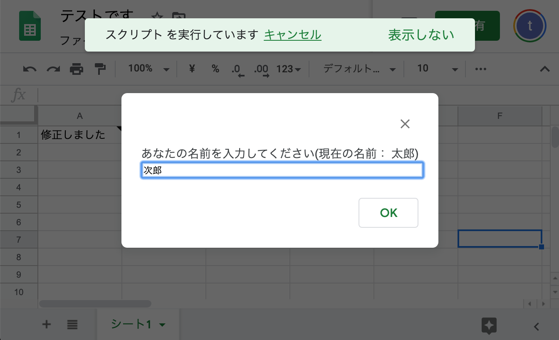
Task: Open the zoom level dropdown showing 100%
Action: point(147,68)
